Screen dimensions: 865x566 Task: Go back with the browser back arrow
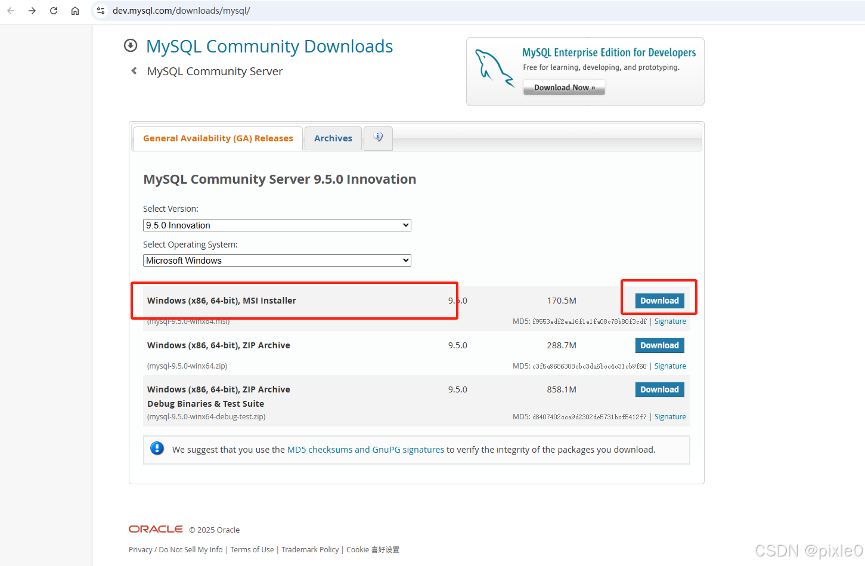pos(11,11)
